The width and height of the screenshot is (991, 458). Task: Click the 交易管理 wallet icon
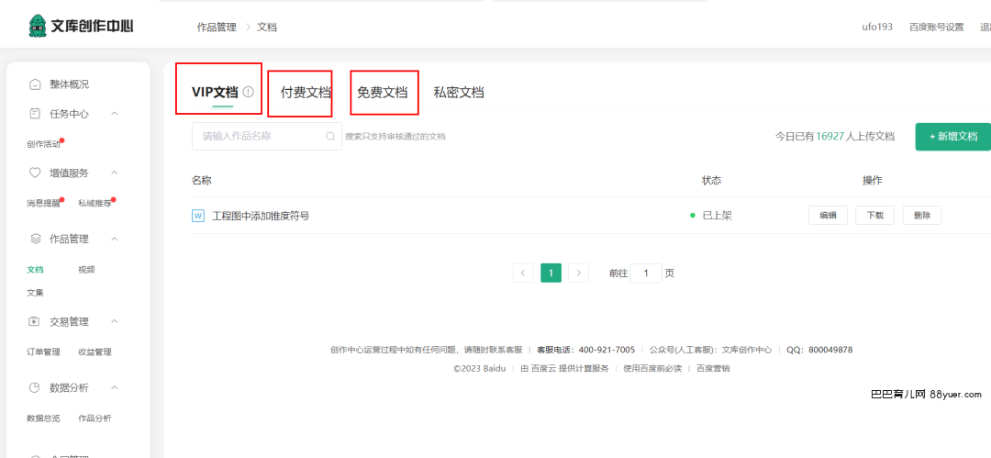[36, 321]
